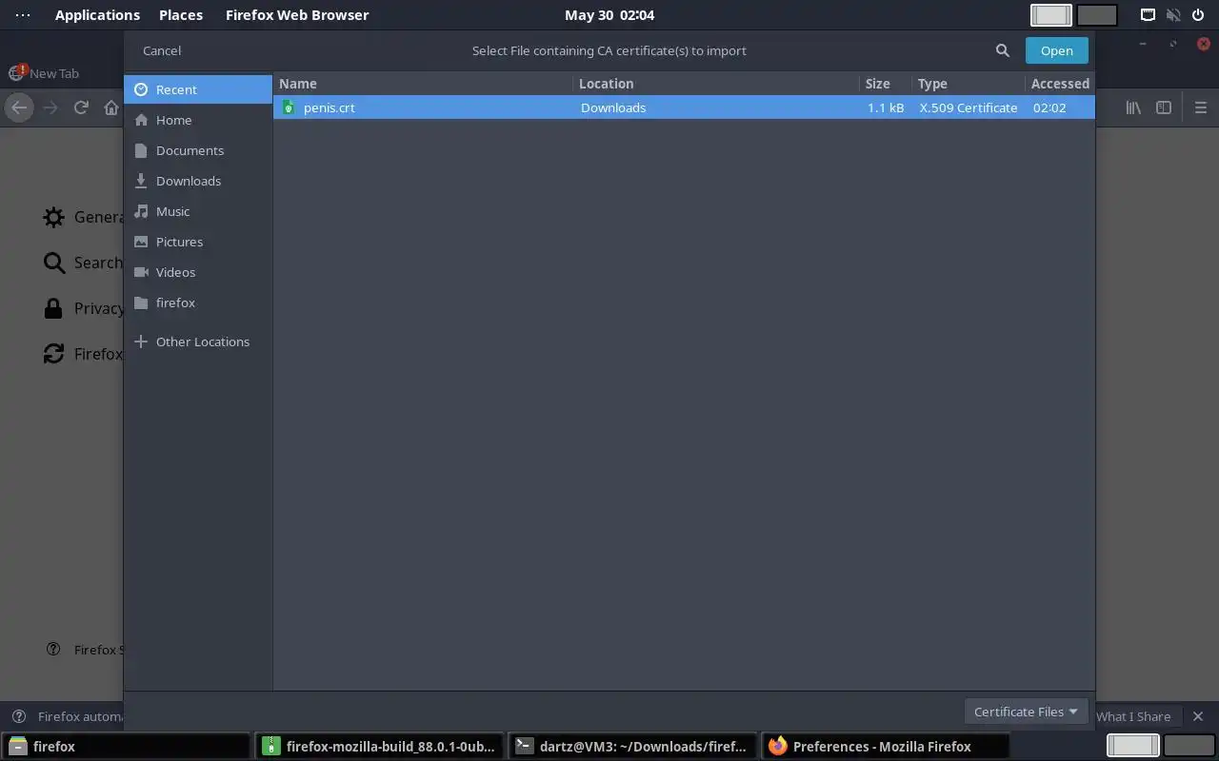Click the 02:02 accessed time cell
The image size is (1219, 761).
1049,107
